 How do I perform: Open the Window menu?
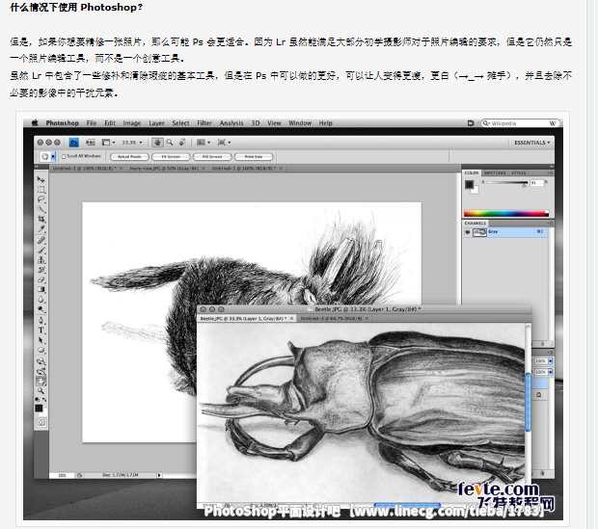tap(300, 123)
